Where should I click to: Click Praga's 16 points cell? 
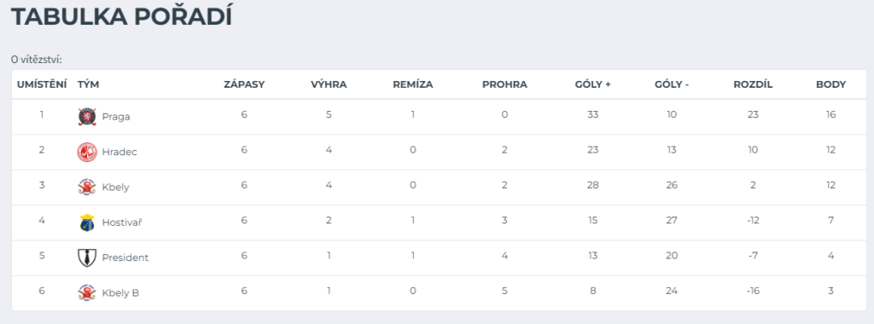(x=831, y=115)
